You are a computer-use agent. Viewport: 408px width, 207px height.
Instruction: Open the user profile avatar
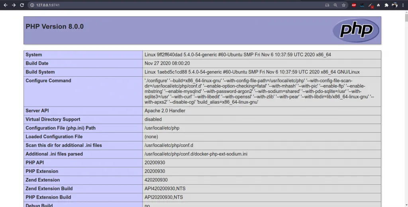pyautogui.click(x=395, y=5)
